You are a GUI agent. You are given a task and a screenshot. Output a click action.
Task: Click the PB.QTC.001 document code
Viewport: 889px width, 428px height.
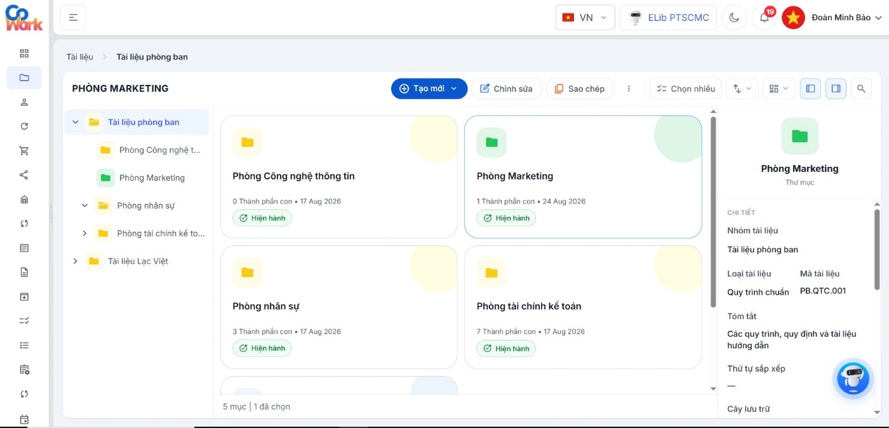(x=823, y=291)
